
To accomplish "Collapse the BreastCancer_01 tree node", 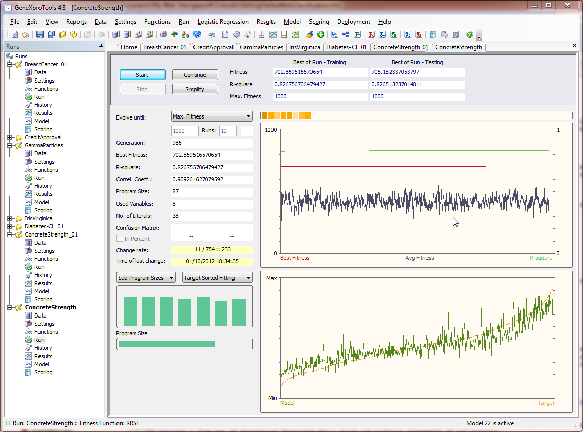I will [x=9, y=64].
